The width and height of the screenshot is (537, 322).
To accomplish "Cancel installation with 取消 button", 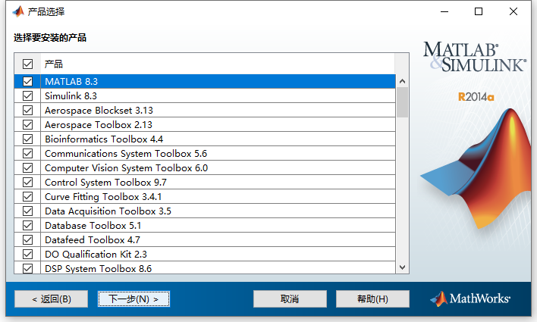I will (290, 299).
